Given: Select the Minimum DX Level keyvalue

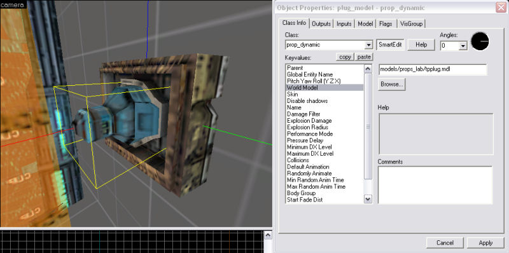Looking at the screenshot, I should 324,147.
